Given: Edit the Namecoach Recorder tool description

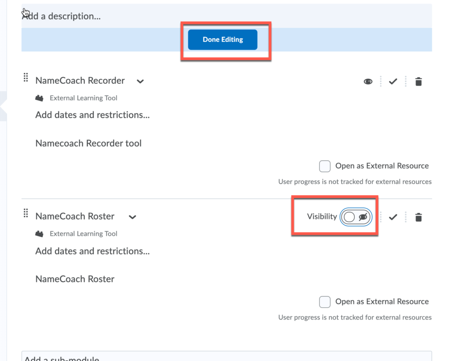Looking at the screenshot, I should (88, 143).
